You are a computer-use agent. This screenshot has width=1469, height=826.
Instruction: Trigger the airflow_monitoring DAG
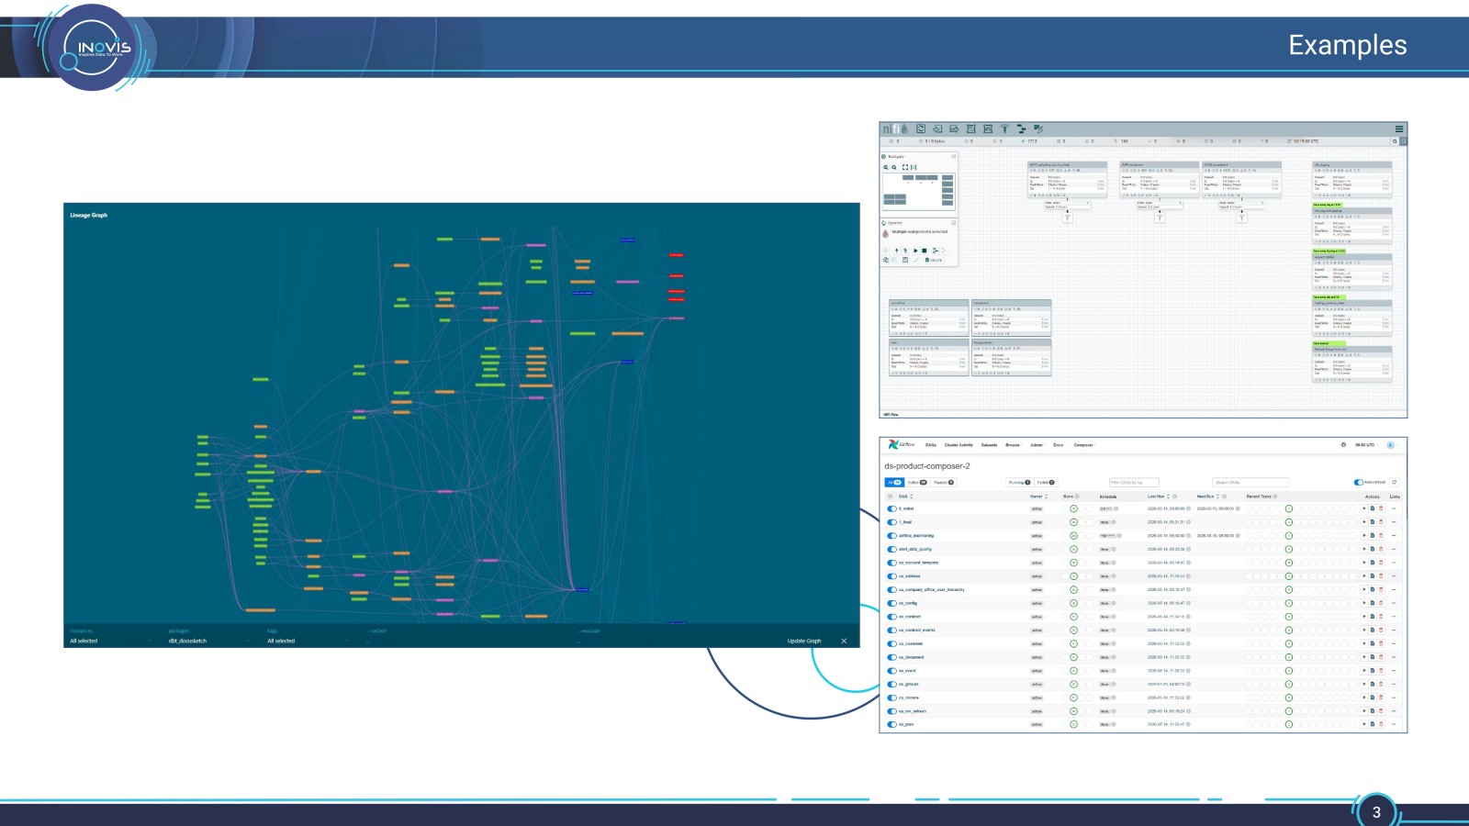1364,535
